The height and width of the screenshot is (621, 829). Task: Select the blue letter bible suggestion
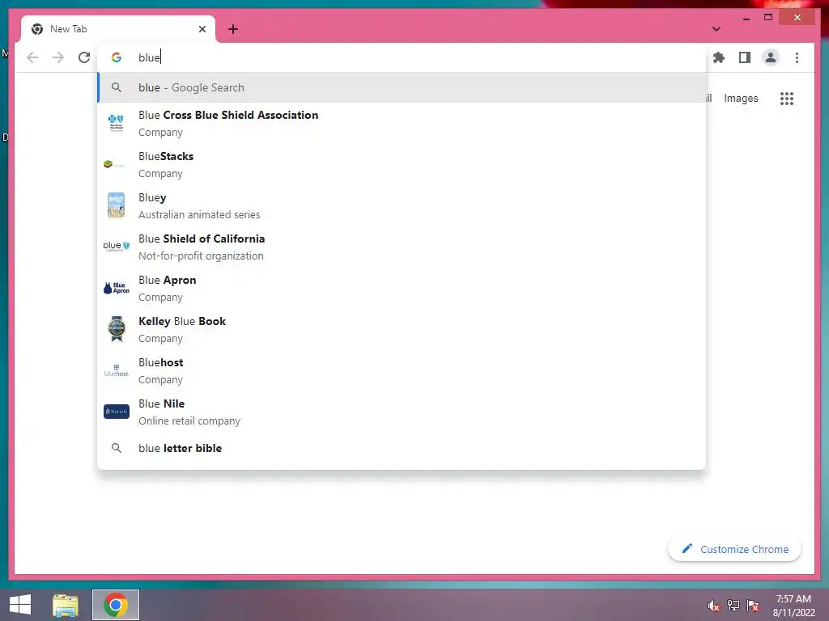[x=402, y=448]
